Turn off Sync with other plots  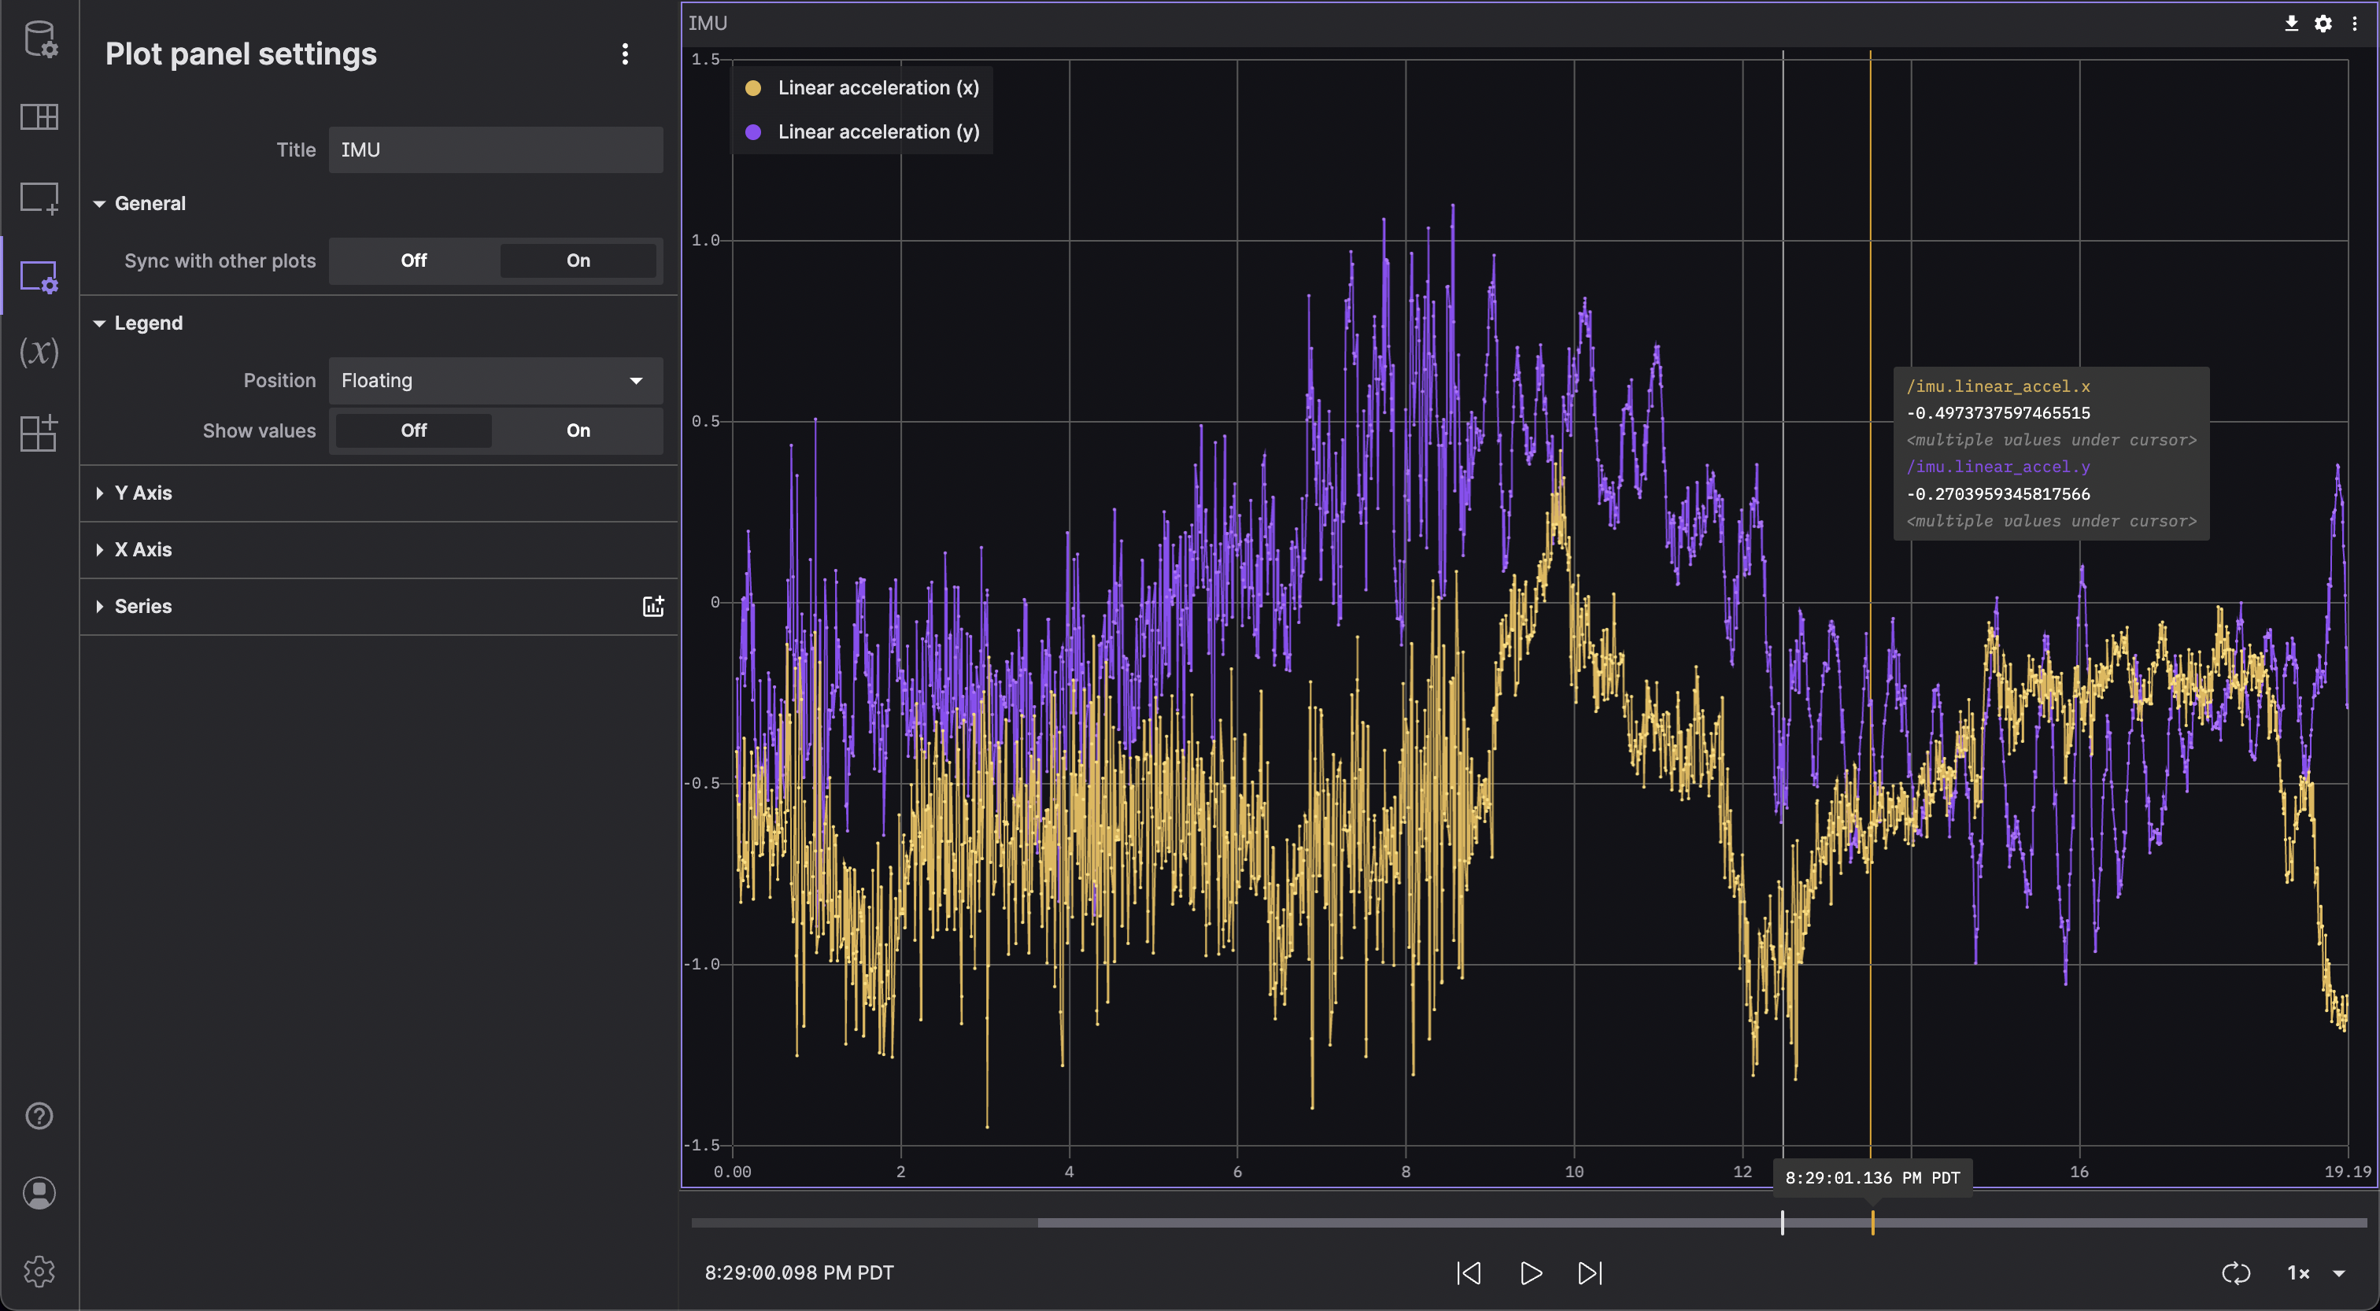413,260
